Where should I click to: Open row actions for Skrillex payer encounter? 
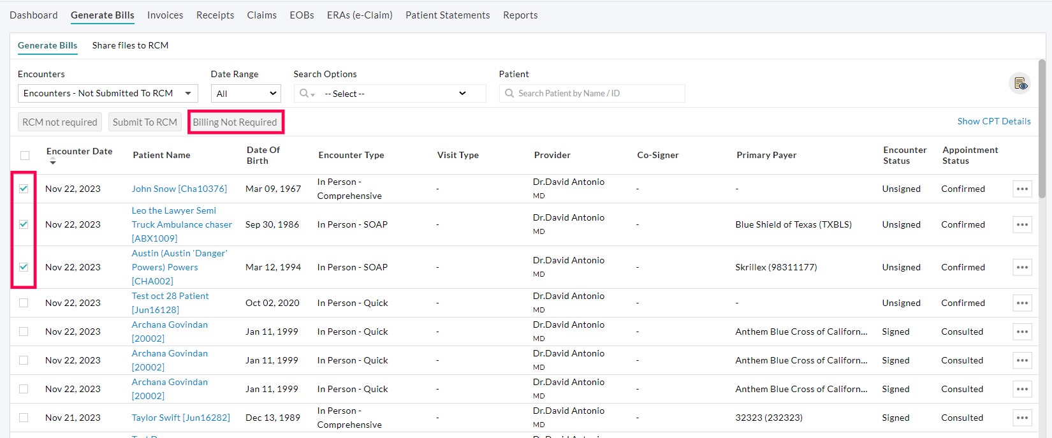pos(1022,267)
